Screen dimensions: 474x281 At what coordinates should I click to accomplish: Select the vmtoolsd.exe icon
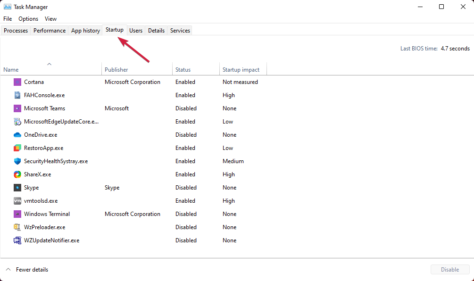[x=17, y=201]
